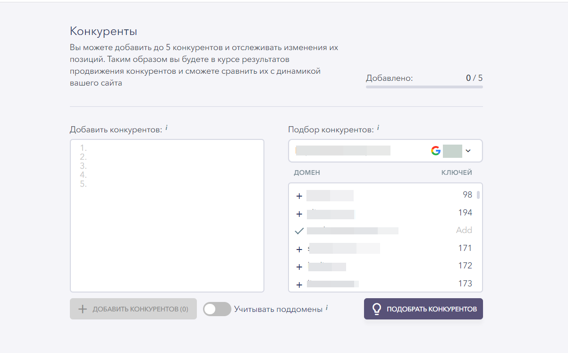Screen dimensions: 568x353
Task: Add the domain with 98 keys via plus icon
Action: pos(299,196)
